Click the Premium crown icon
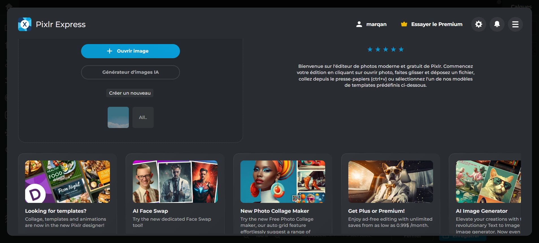Viewport: 539px width, 243px height. 404,24
